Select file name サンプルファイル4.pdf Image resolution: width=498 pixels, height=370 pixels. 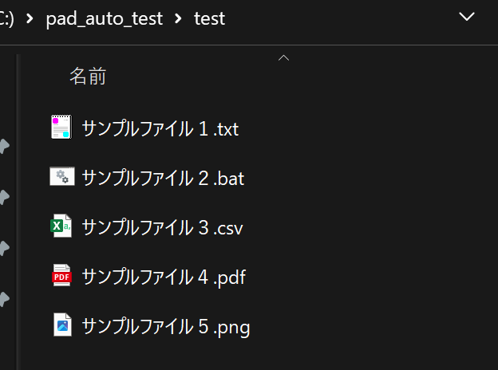(x=164, y=277)
